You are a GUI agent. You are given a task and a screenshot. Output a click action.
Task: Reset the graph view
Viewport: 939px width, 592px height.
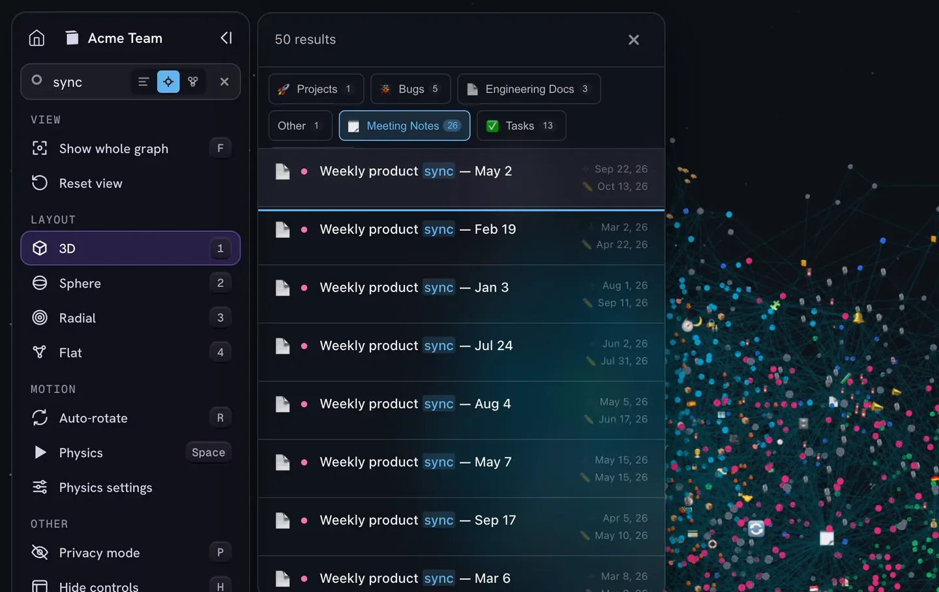pos(130,183)
